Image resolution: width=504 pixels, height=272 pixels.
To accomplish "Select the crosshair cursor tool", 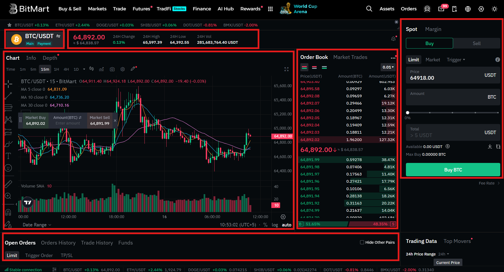I will click(x=8, y=84).
